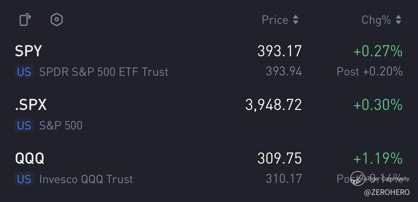Image resolution: width=418 pixels, height=202 pixels.
Task: Open the @ZEROHERO profile handle
Action: [x=387, y=193]
